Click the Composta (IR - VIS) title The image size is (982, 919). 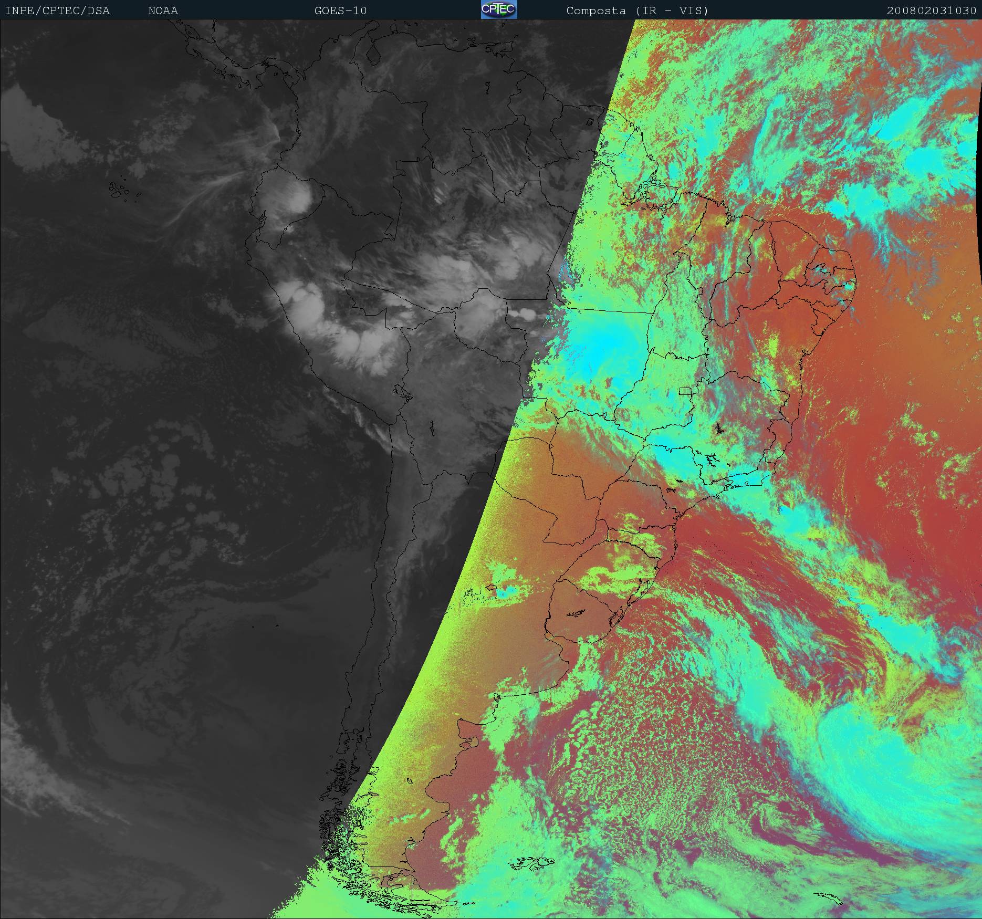coord(637,11)
